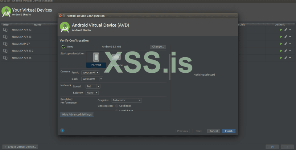Open the Network Speed dropdown
The width and height of the screenshot is (296, 150).
93,87
